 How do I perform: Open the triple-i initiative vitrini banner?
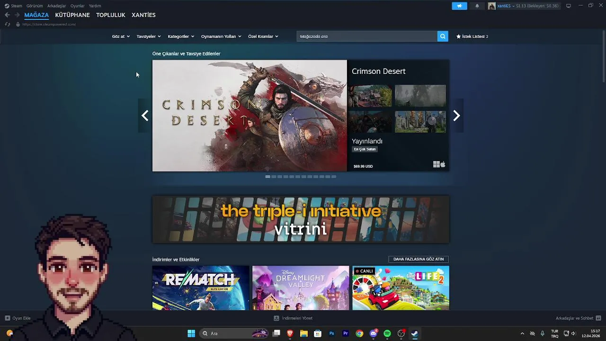(301, 219)
